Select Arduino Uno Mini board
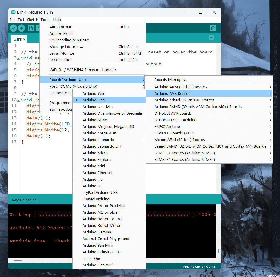Screen dimensions: 280x277 [x=109, y=107]
